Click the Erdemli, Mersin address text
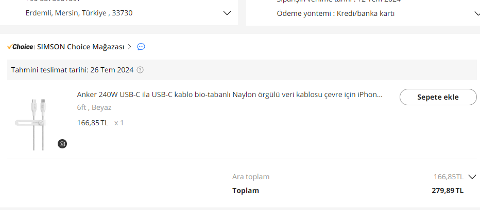 coord(79,13)
